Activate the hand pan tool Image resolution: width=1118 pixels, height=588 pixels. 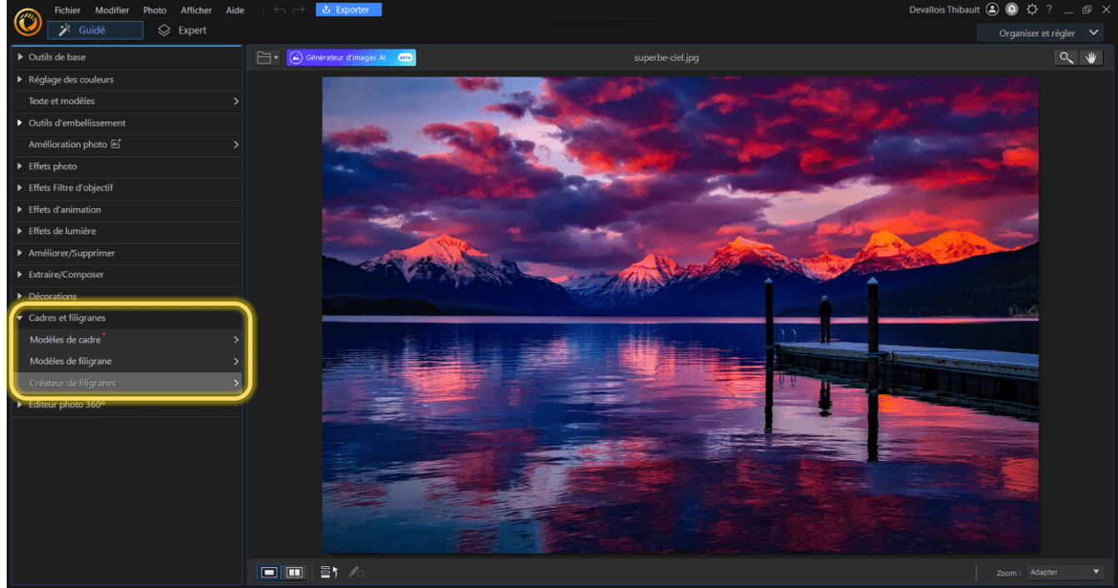[1091, 57]
